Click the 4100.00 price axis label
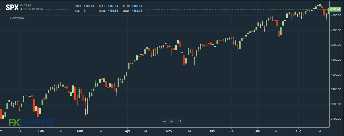The height and width of the screenshot is (136, 344). point(336,60)
